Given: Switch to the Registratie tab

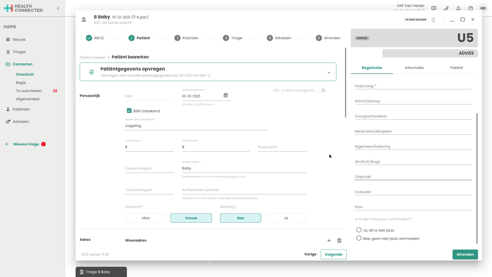Looking at the screenshot, I should (x=372, y=68).
